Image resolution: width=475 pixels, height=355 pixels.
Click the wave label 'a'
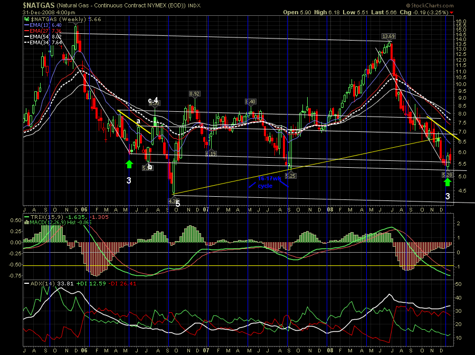138,121
